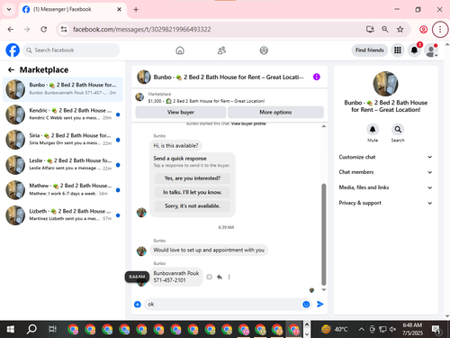Click the browser address bar URL
This screenshot has width=450, height=338.
(x=142, y=29)
